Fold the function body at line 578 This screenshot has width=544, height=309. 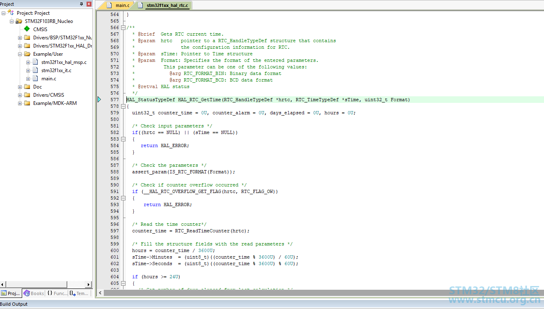pos(123,106)
